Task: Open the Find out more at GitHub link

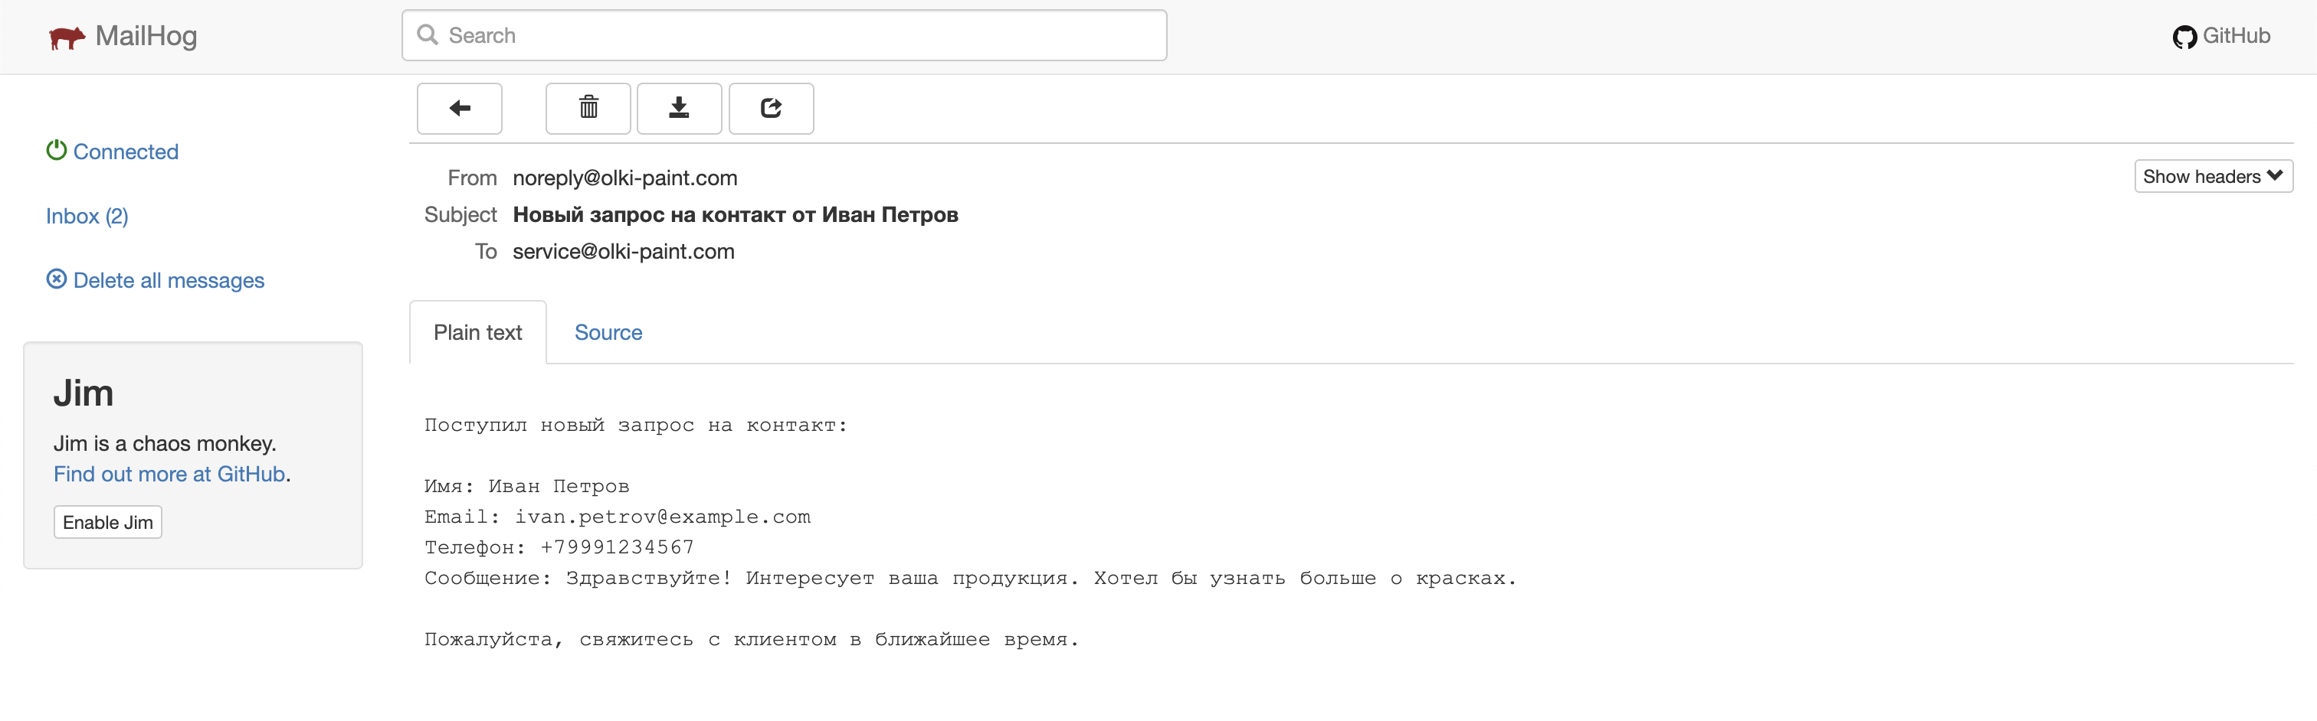Action: [169, 474]
